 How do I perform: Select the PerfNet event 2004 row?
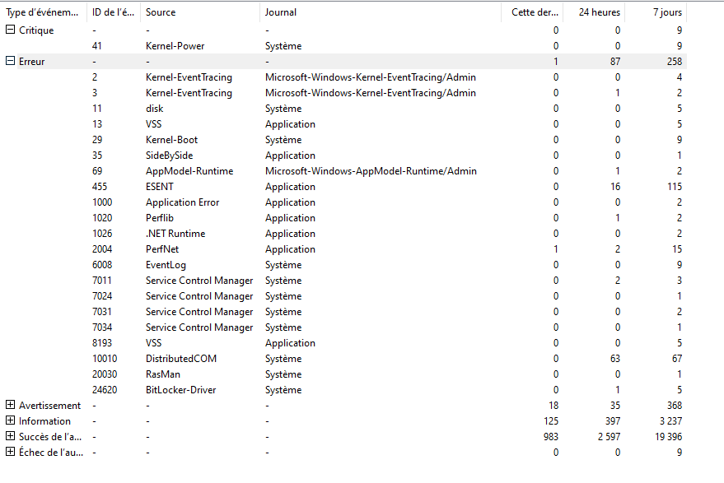coord(164,249)
